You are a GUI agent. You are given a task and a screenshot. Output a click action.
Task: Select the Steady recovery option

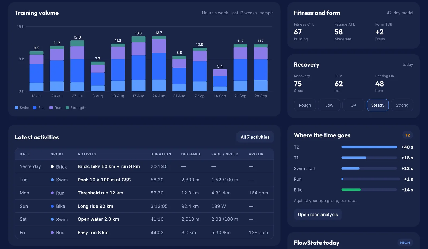[x=378, y=105]
